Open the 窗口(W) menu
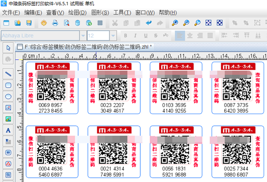The height and width of the screenshot is (182, 267). click(145, 13)
